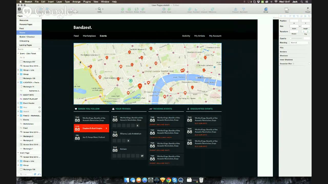Select the EVENT PLAYLIST text layer

30,99
